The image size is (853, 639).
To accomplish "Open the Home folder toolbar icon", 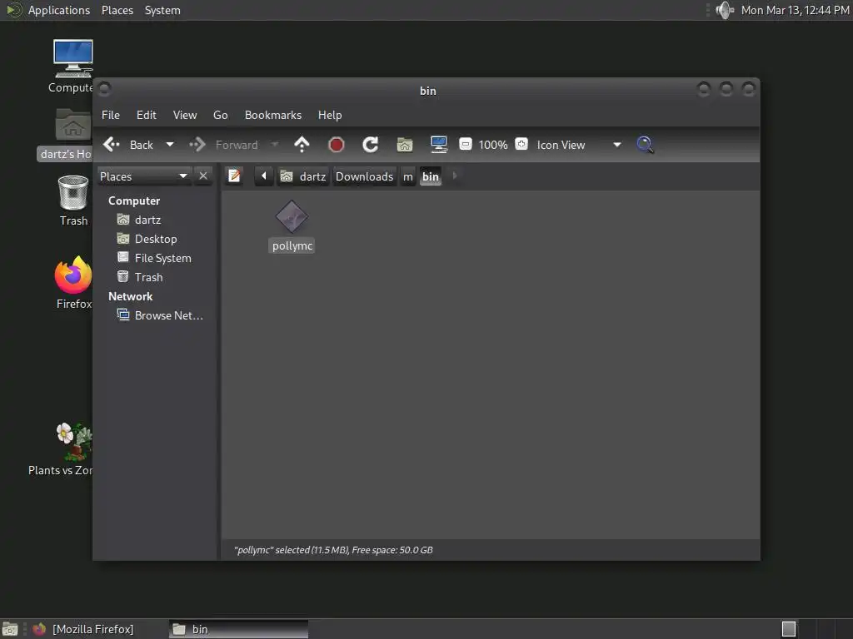I will click(x=405, y=145).
